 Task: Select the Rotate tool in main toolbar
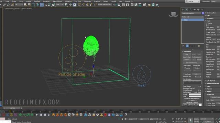[x=46, y=5]
